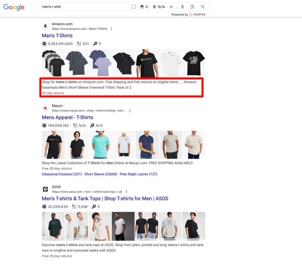The width and height of the screenshot is (302, 265).
Task: Click the Surfer dollar CPC icon
Action: click(154, 7)
